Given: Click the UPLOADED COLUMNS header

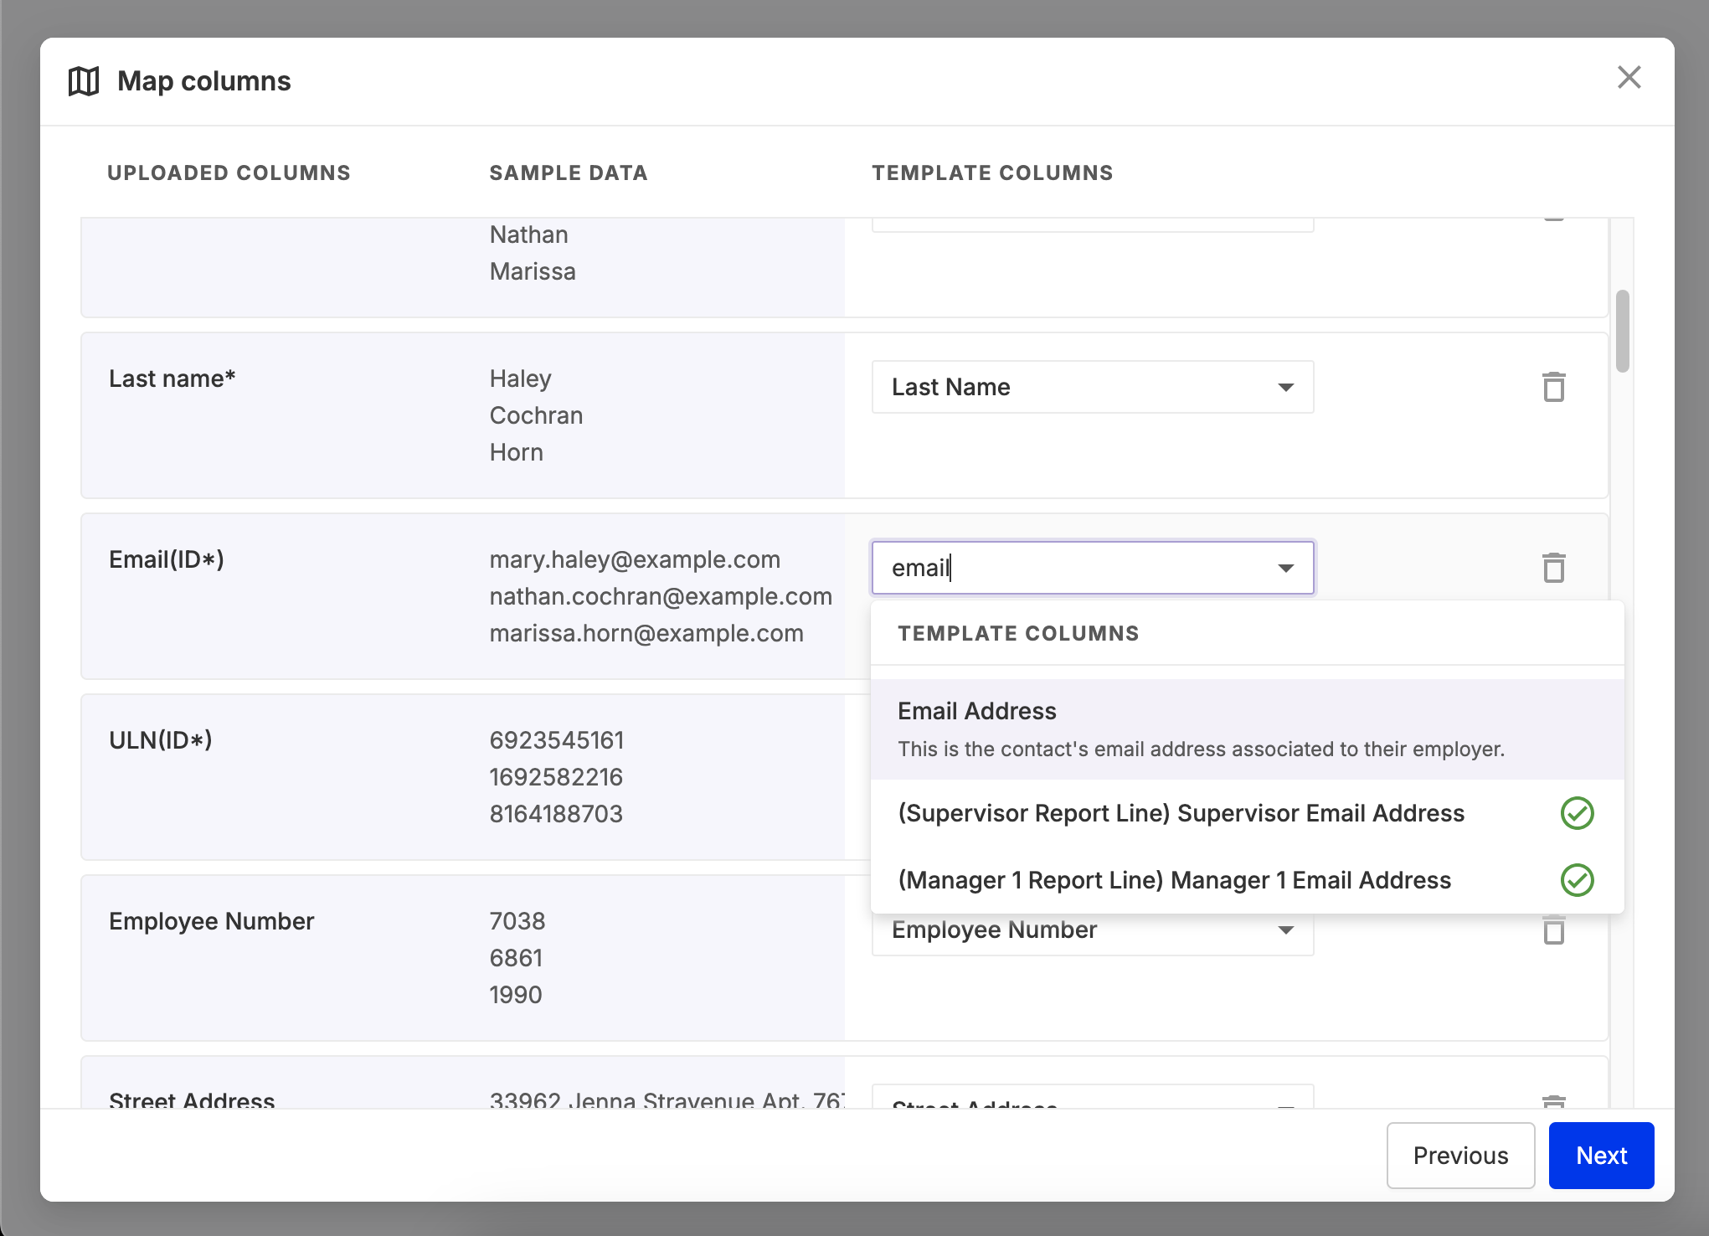Looking at the screenshot, I should click(229, 173).
